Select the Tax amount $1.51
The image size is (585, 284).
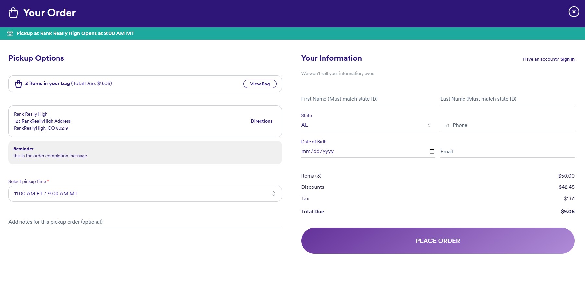coord(569,199)
